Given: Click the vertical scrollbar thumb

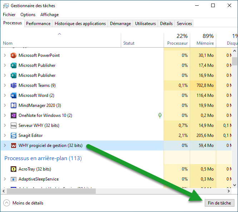Looking at the screenshot, I should pos(234,61).
